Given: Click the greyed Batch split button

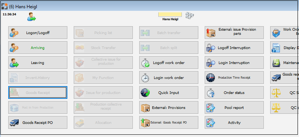Looking at the screenshot, I should point(168,48).
